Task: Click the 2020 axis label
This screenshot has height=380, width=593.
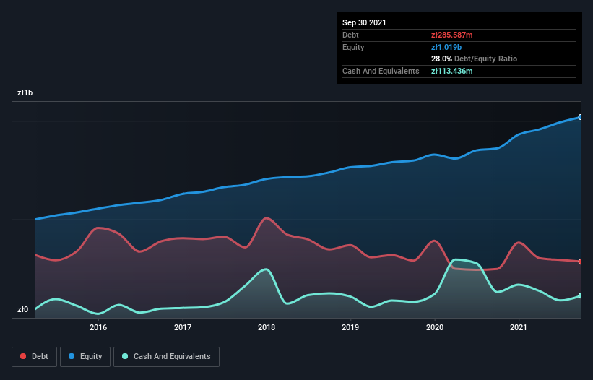Action: tap(435, 327)
